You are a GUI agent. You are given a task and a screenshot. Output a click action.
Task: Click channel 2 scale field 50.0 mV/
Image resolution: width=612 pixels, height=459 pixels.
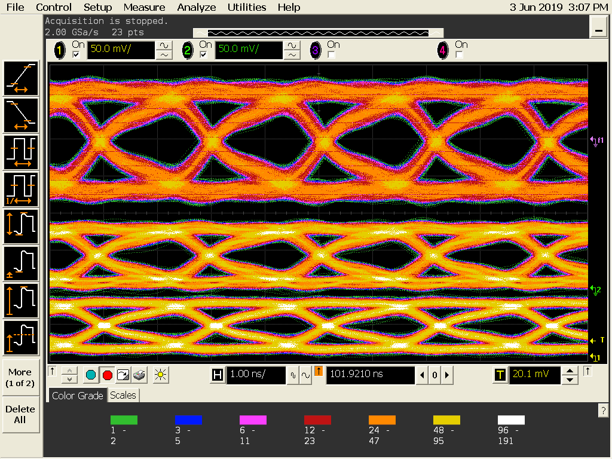point(249,50)
